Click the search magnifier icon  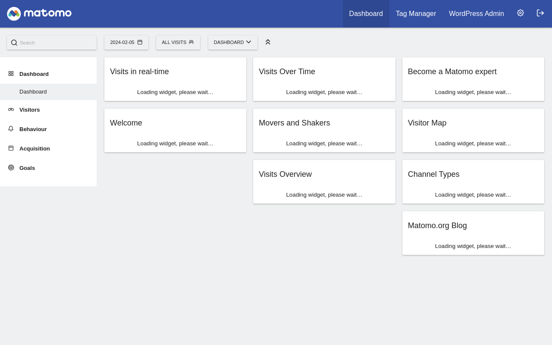(14, 43)
